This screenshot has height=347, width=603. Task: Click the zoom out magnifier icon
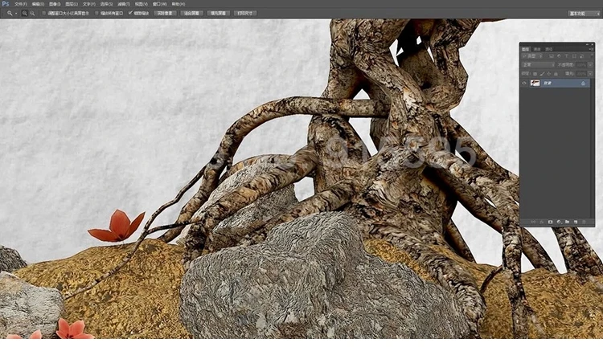click(32, 14)
